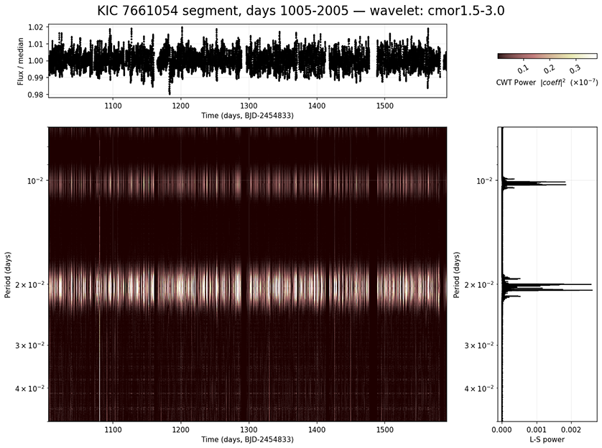This screenshot has width=602, height=448.
Task: Click the 3 × 10⁻² period tick of the wavelet heatmap
Action: coord(30,345)
